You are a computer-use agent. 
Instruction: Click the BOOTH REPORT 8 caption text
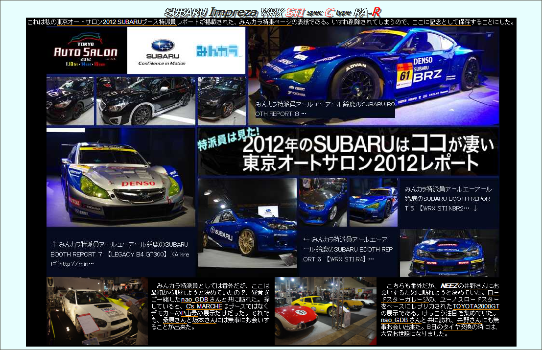click(x=324, y=108)
